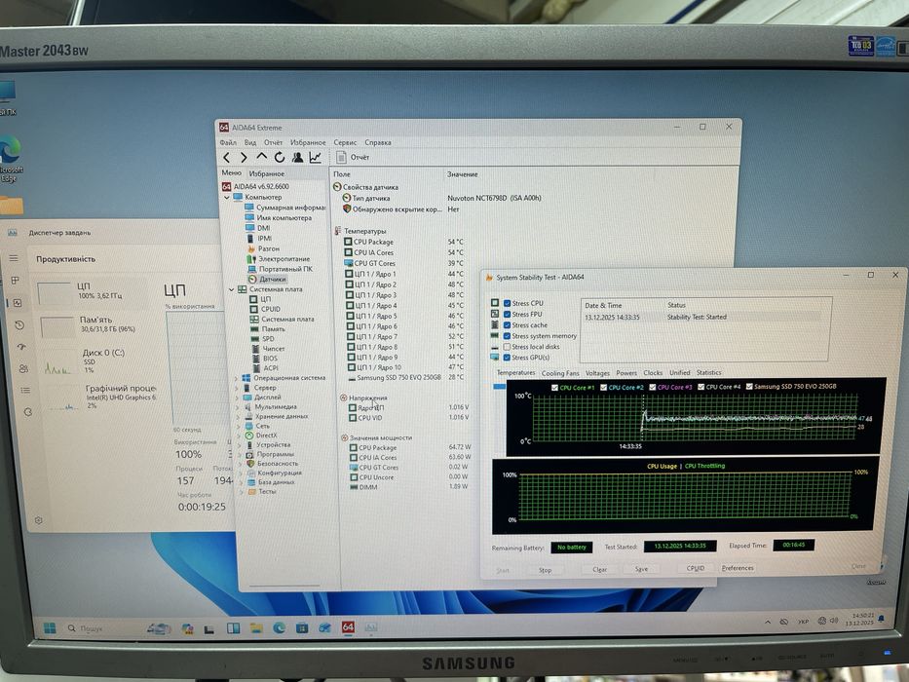Toggle Samsung SSD 750 EVO graph checkbox
Image resolution: width=909 pixels, height=682 pixels.
(749, 386)
